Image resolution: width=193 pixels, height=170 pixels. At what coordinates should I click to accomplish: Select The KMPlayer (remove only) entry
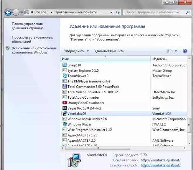[124, 81]
